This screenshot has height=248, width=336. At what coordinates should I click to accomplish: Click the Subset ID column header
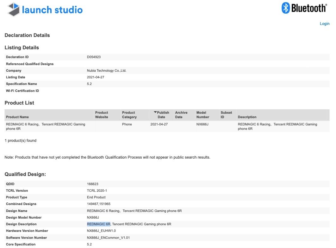(x=226, y=115)
